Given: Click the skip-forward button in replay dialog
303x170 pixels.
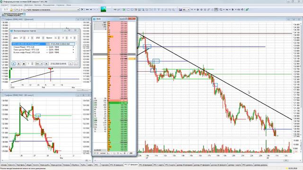Looking at the screenshot, I should tap(46, 64).
